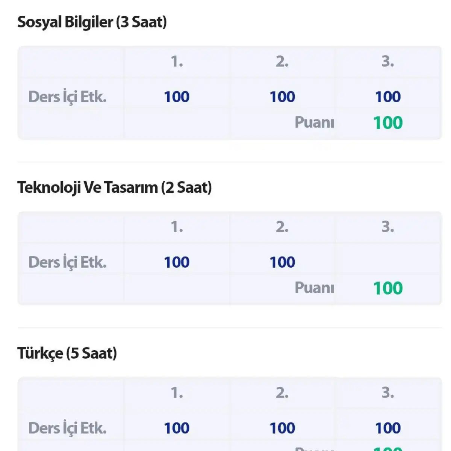Select the second Sosyal Bilgiler activity score 100

pos(282,97)
